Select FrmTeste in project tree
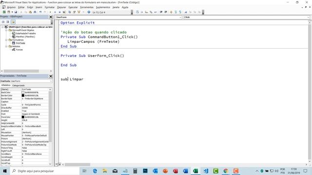This screenshot has height=175, width=312. click(x=20, y=43)
